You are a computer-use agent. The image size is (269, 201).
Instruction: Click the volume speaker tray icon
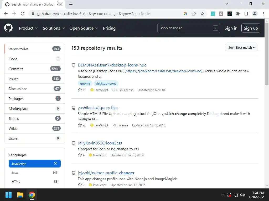click(x=242, y=195)
